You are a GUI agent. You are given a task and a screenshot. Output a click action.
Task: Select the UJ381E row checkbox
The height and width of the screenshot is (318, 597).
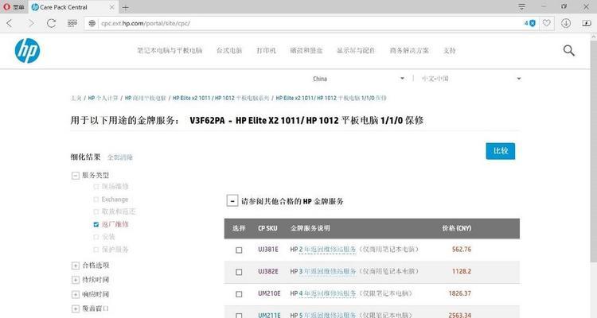pyautogui.click(x=239, y=250)
